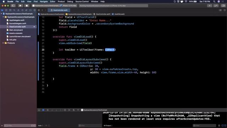Open Product menu
Viewport: 227px width, 128px height.
coord(61,1)
